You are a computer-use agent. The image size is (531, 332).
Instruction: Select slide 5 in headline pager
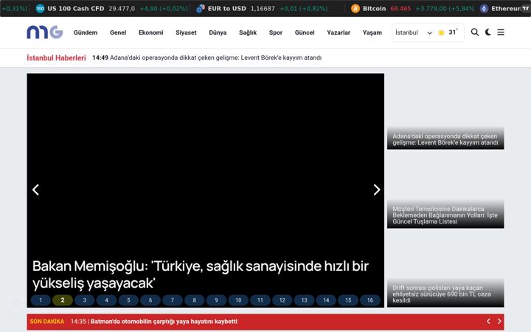[128, 300]
